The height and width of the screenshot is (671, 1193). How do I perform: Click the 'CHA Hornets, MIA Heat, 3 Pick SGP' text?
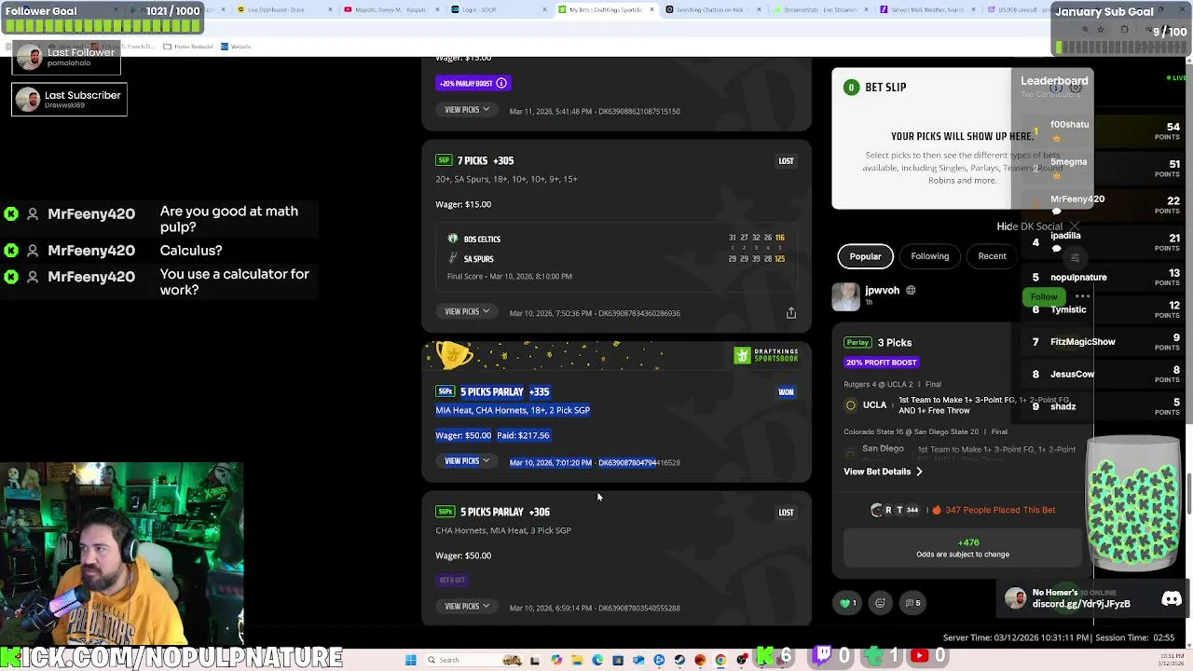[x=503, y=530]
